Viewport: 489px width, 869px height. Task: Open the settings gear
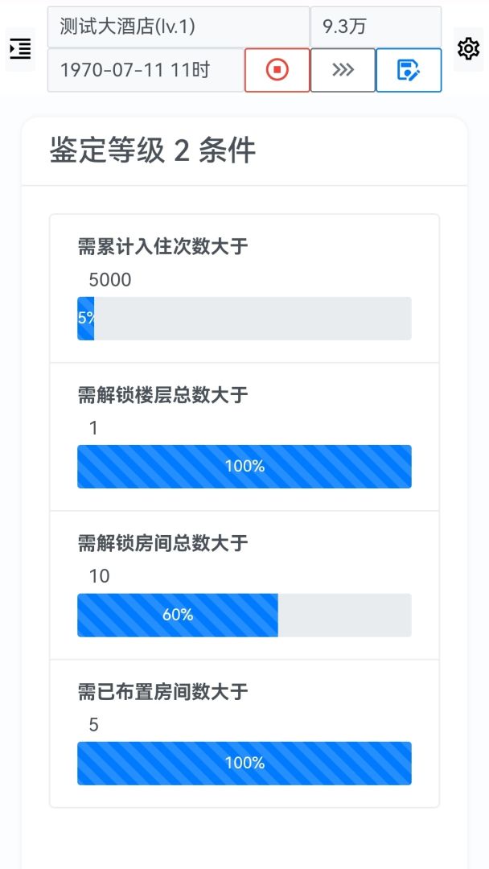pyautogui.click(x=469, y=48)
